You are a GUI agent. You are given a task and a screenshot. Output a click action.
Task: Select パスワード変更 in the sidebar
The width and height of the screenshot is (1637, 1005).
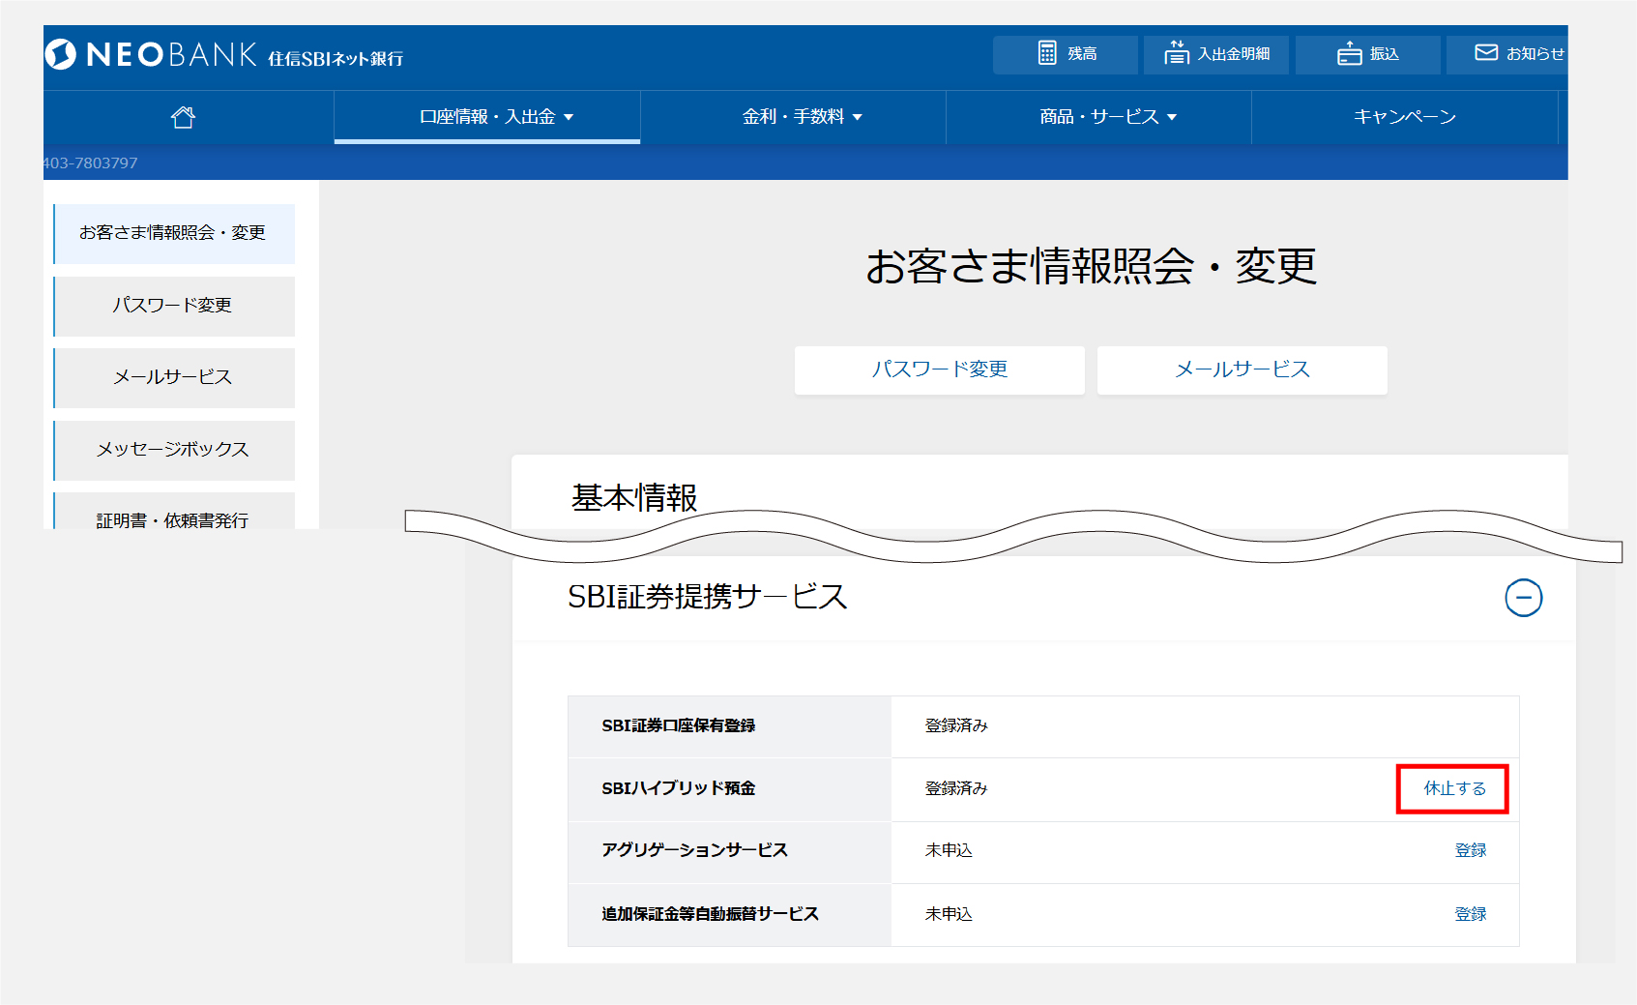pyautogui.click(x=174, y=306)
